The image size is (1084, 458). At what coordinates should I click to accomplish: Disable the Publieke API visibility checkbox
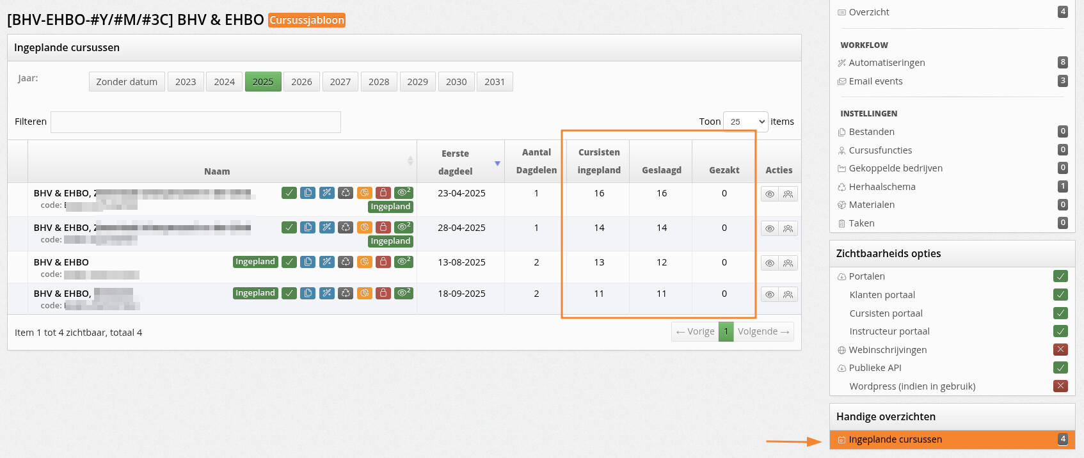tap(1060, 368)
